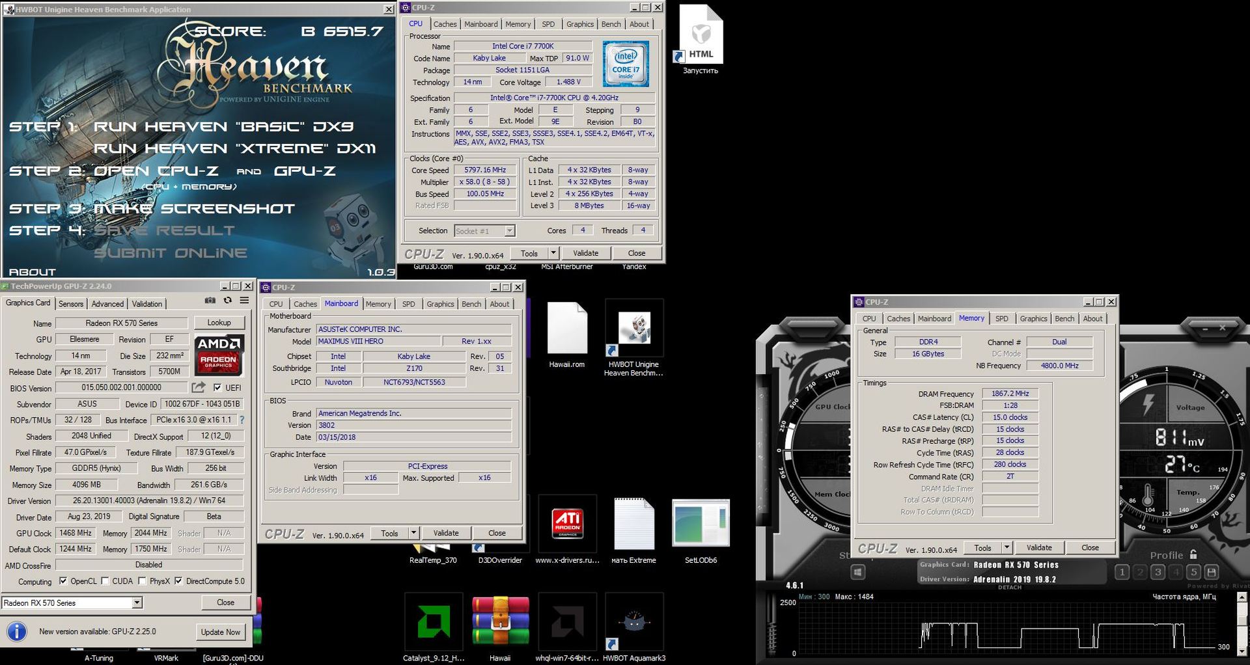Open Graphics tab in Memory CPU-Z window

(1033, 319)
